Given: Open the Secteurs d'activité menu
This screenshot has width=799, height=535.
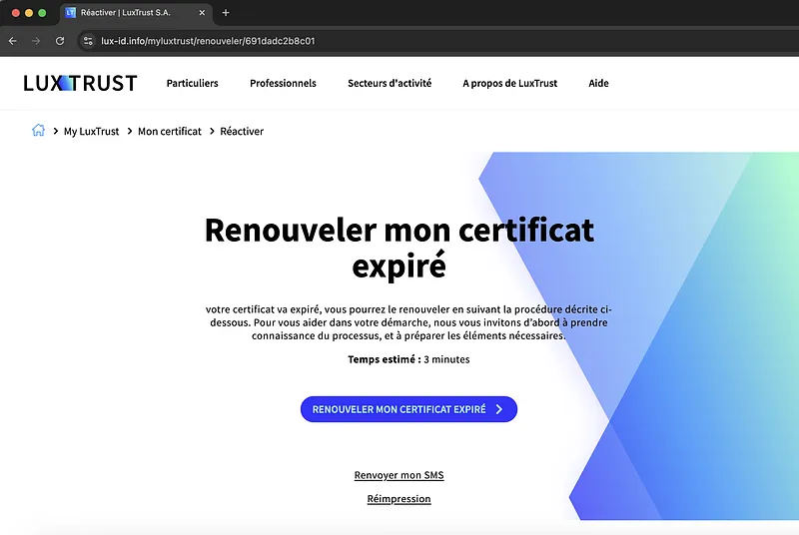Looking at the screenshot, I should pos(390,83).
